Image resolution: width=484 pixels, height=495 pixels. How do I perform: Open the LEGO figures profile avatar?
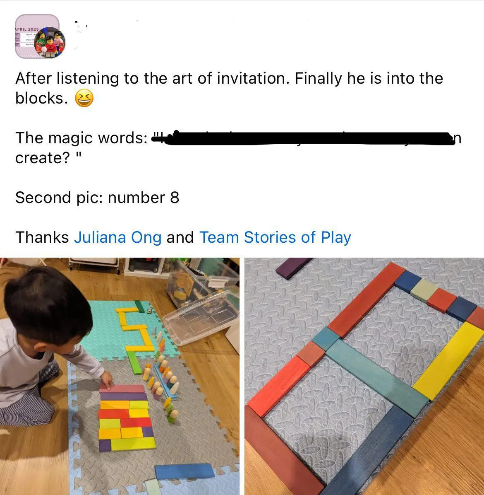(50, 42)
